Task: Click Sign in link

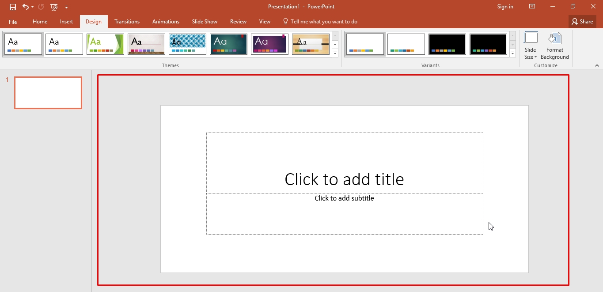Action: (505, 7)
